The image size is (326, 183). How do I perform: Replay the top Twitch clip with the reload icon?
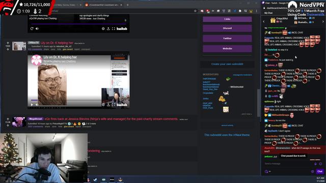(x=32, y=28)
